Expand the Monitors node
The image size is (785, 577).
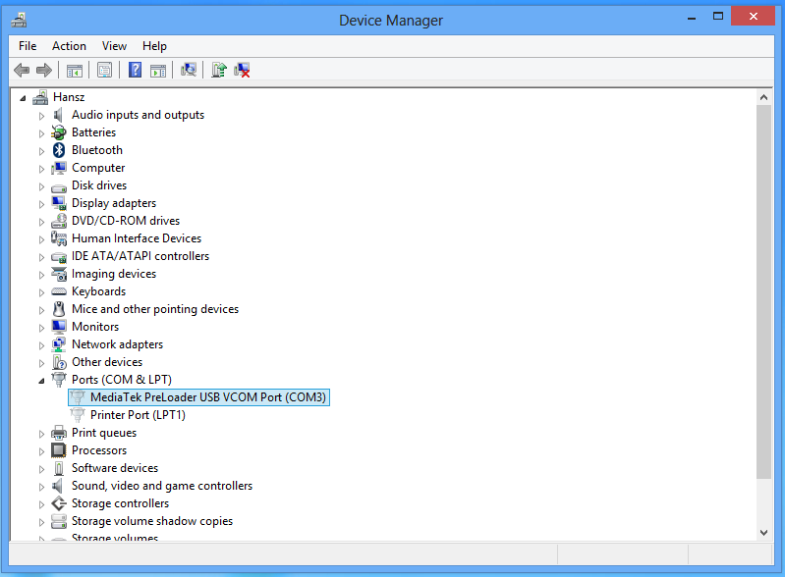coord(41,328)
